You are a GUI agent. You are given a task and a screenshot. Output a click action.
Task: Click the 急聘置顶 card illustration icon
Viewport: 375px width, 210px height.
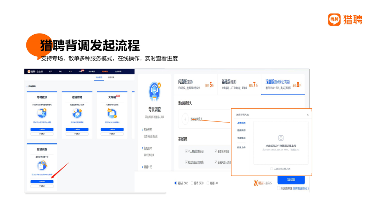click(42, 113)
